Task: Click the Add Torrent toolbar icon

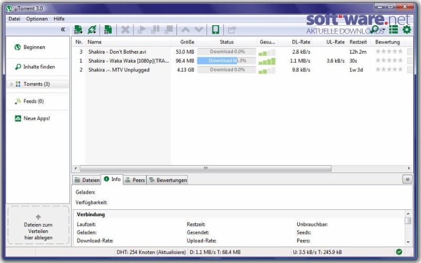Action: click(x=78, y=29)
